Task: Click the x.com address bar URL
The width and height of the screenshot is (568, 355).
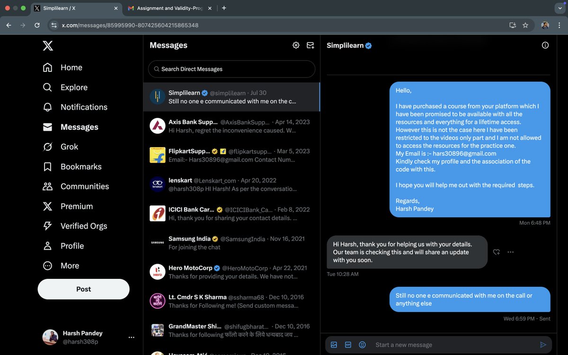Action: coord(130,25)
